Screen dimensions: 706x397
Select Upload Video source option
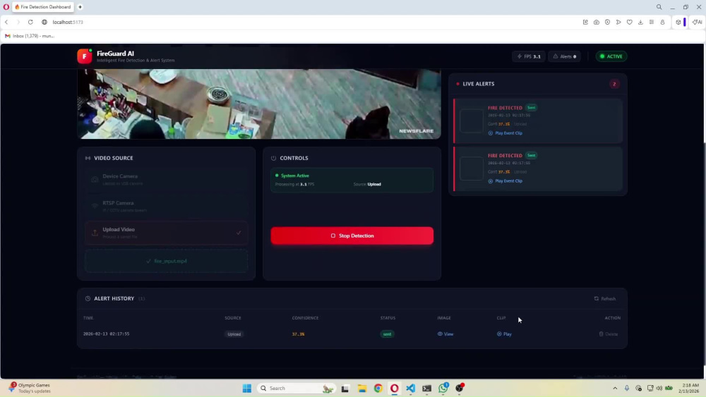(x=166, y=233)
